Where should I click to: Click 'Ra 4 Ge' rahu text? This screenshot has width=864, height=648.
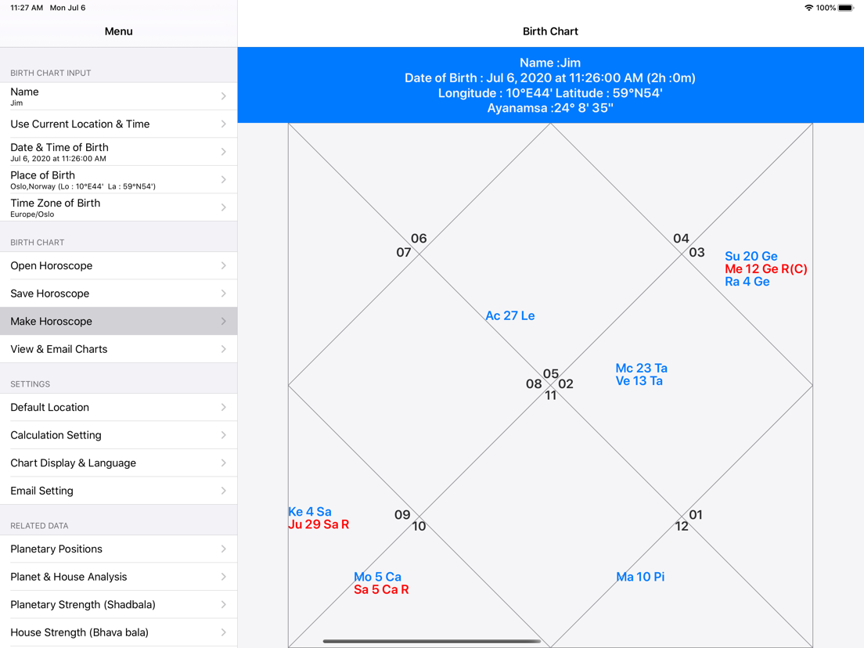coord(747,282)
